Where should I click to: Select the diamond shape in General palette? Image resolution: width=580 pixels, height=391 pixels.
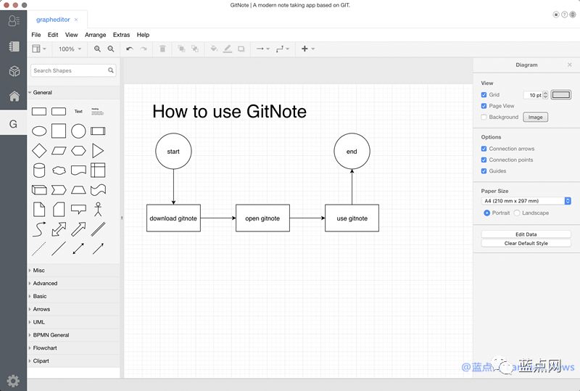point(39,151)
